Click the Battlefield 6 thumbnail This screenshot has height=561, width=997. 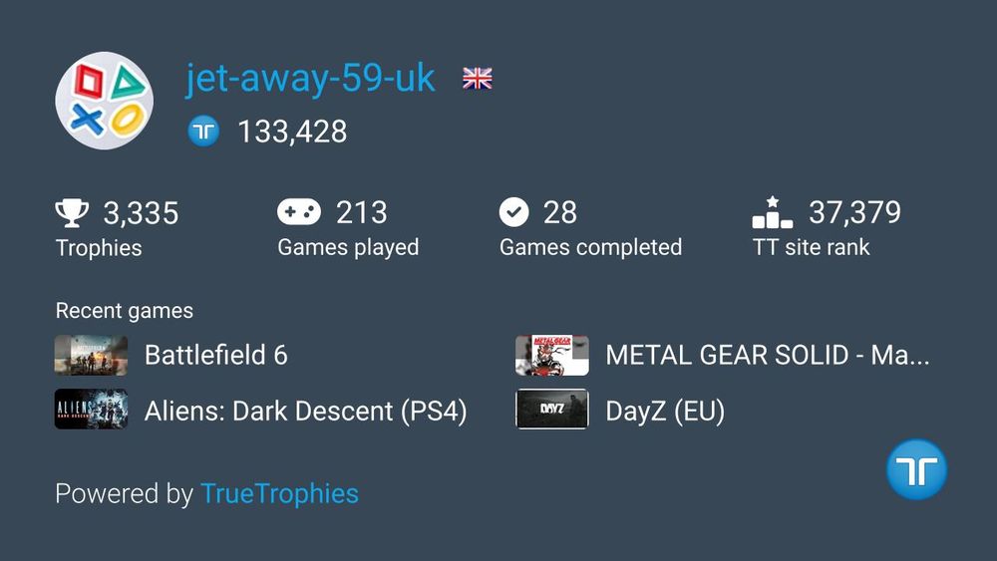[x=91, y=355]
